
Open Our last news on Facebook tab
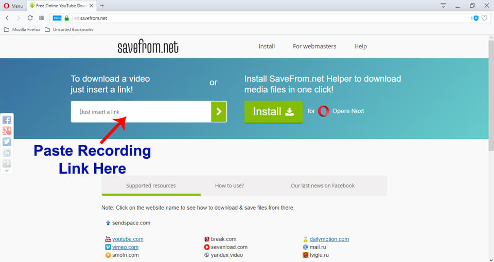(323, 185)
